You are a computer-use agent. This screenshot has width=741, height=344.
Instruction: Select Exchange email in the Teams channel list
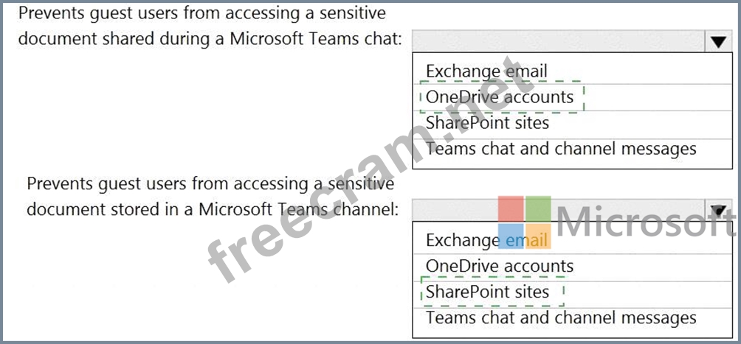coord(486,240)
